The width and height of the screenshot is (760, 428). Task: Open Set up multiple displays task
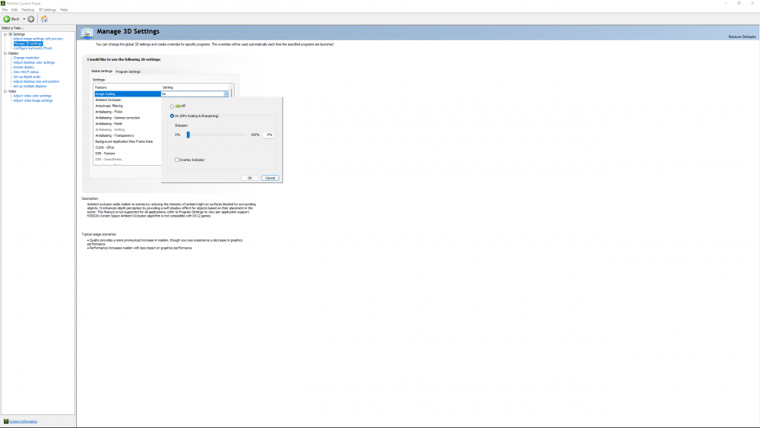(30, 86)
